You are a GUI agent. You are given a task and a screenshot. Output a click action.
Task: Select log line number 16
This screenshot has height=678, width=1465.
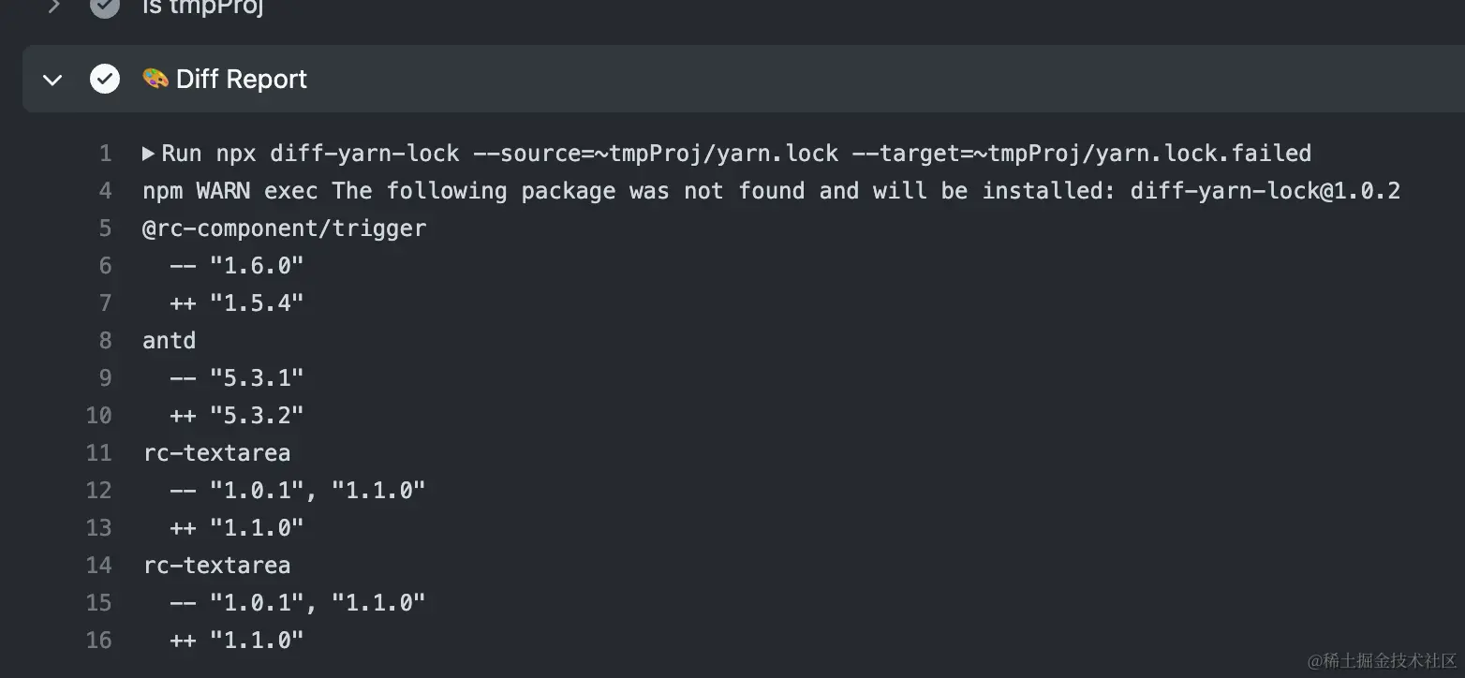coord(99,641)
